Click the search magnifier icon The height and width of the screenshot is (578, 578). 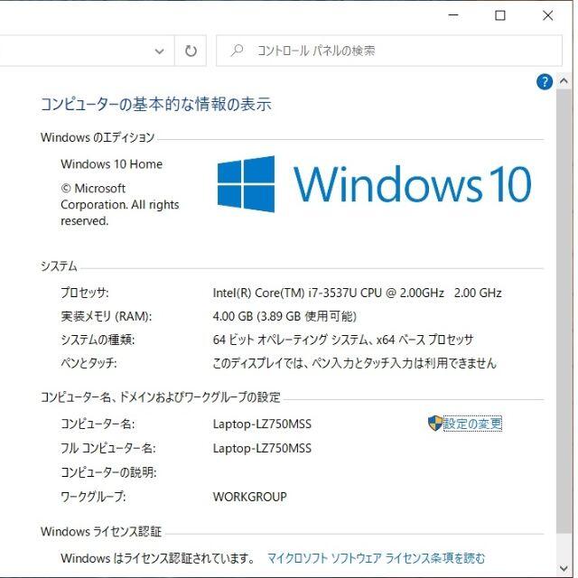pos(237,51)
